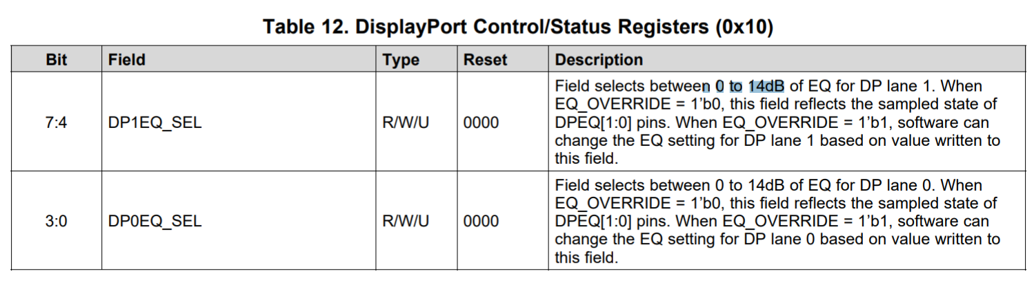Click R/W/U type in DP1EQ_SEL row
The image size is (1034, 289).
coord(406,123)
